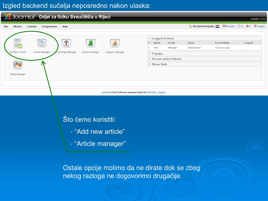
Task: Collapse the Logged in Users panel
Action: click(204, 38)
